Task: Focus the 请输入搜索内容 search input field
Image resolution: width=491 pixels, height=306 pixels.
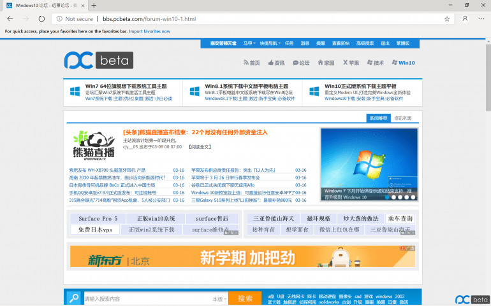Action: click(x=147, y=299)
